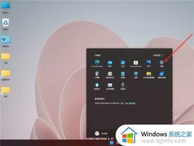Click the Windows Start button on taskbar

pos(111,143)
